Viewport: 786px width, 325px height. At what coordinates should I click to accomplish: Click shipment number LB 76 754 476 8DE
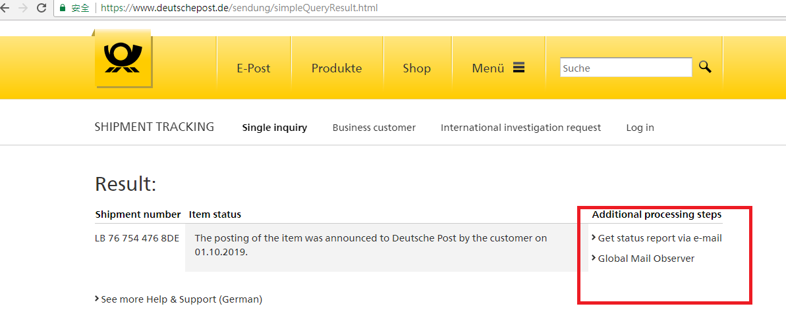tap(137, 238)
